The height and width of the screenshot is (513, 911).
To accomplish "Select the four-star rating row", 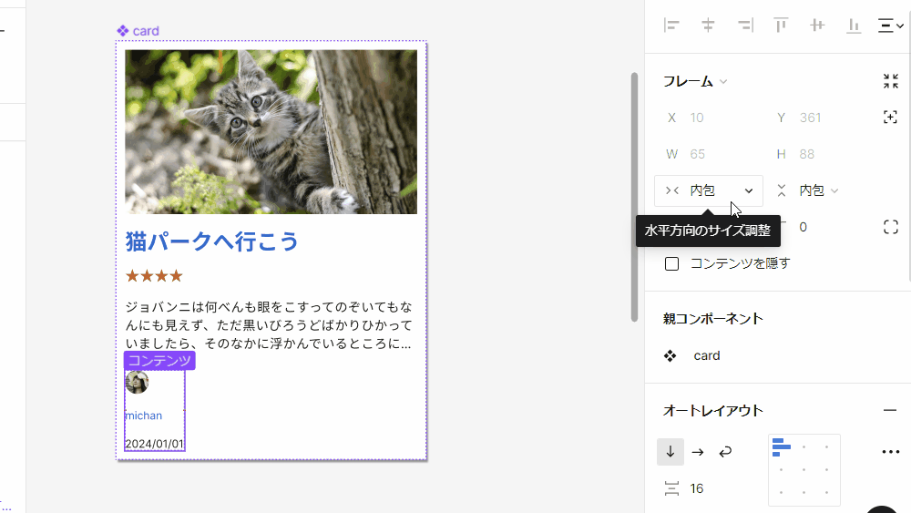I will (155, 276).
